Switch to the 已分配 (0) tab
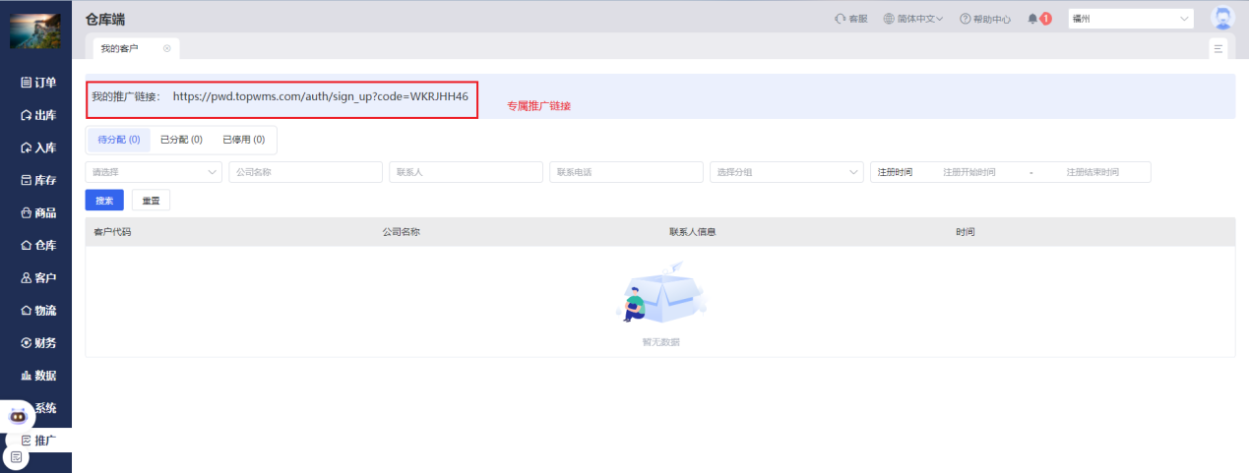 coord(181,140)
